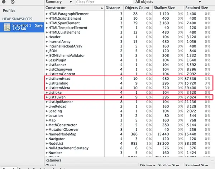Image resolution: width=215 pixels, height=169 pixels.
Task: Expand the Number constructor row
Action: [47, 153]
